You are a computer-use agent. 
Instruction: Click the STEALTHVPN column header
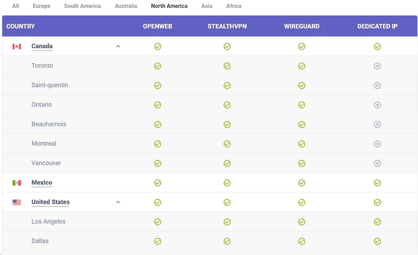[x=227, y=26]
